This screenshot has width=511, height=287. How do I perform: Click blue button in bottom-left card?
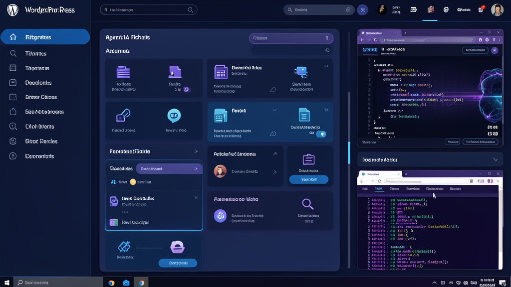coord(178,263)
